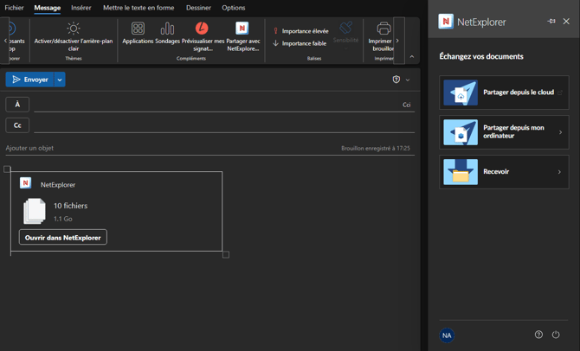Screen dimensions: 580x351
Task: Click Partager depuis le cloud
Action: coord(504,93)
